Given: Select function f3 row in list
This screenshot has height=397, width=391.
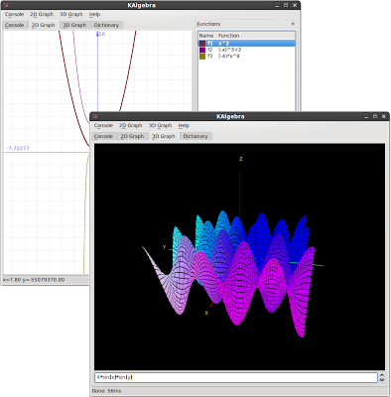Looking at the screenshot, I should click(x=246, y=57).
